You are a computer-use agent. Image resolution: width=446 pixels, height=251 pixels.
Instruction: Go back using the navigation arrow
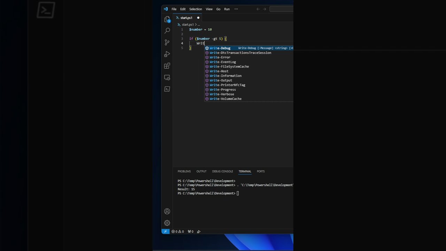click(x=258, y=9)
